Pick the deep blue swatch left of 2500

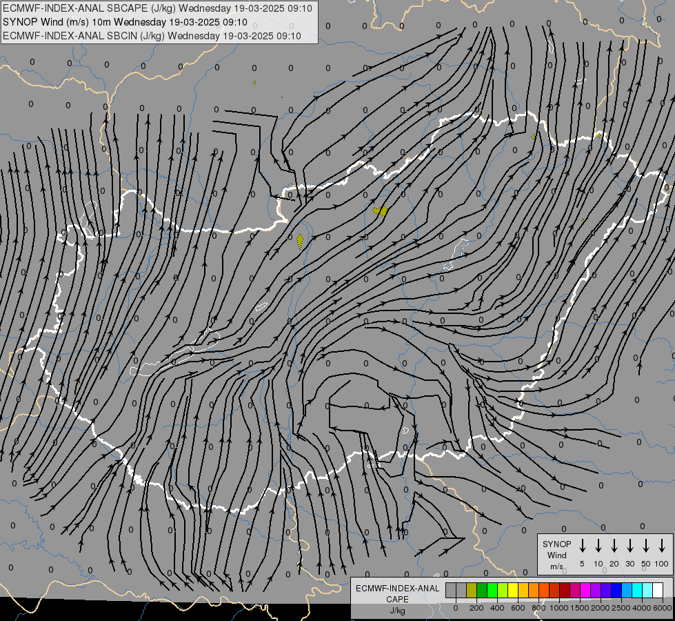616,590
